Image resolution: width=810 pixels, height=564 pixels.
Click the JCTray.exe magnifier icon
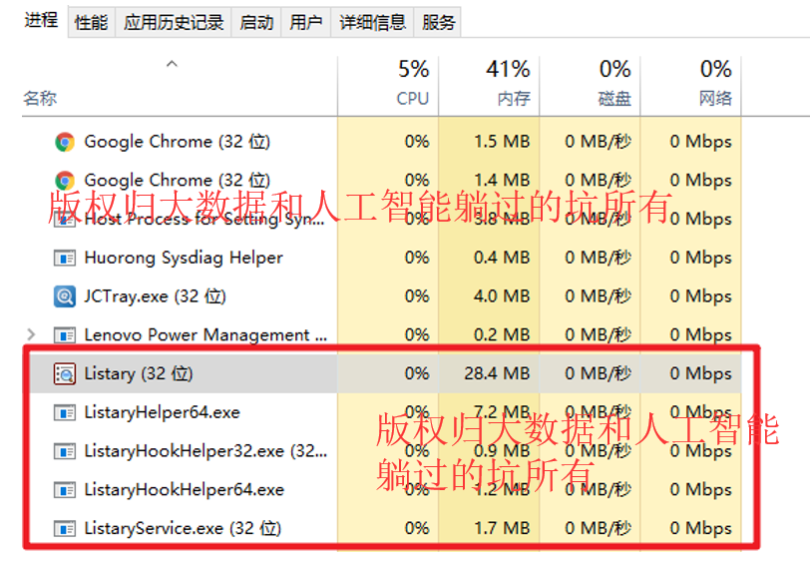pos(65,296)
